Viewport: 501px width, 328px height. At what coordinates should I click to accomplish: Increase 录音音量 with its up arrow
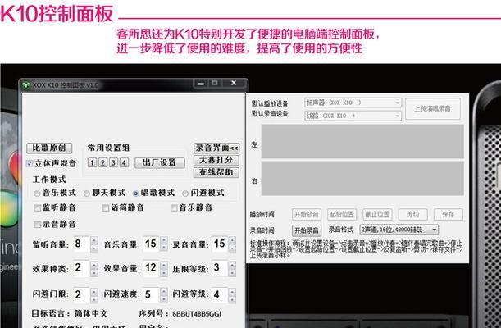coord(232,240)
